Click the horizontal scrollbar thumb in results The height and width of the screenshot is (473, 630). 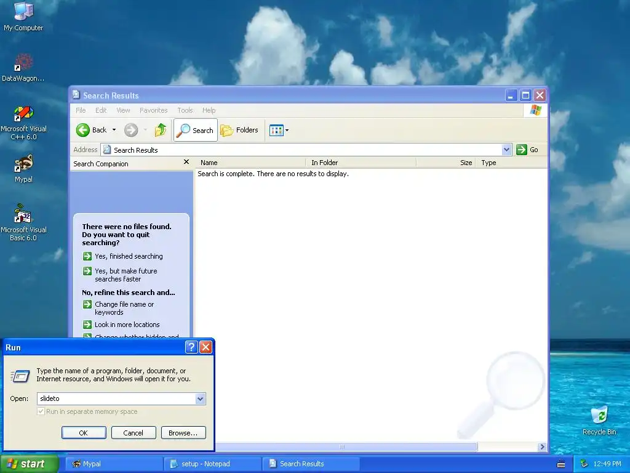342,447
